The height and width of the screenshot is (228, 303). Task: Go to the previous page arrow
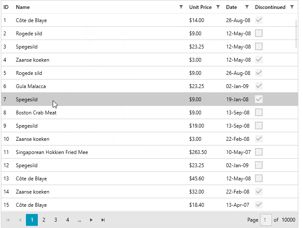click(x=20, y=220)
